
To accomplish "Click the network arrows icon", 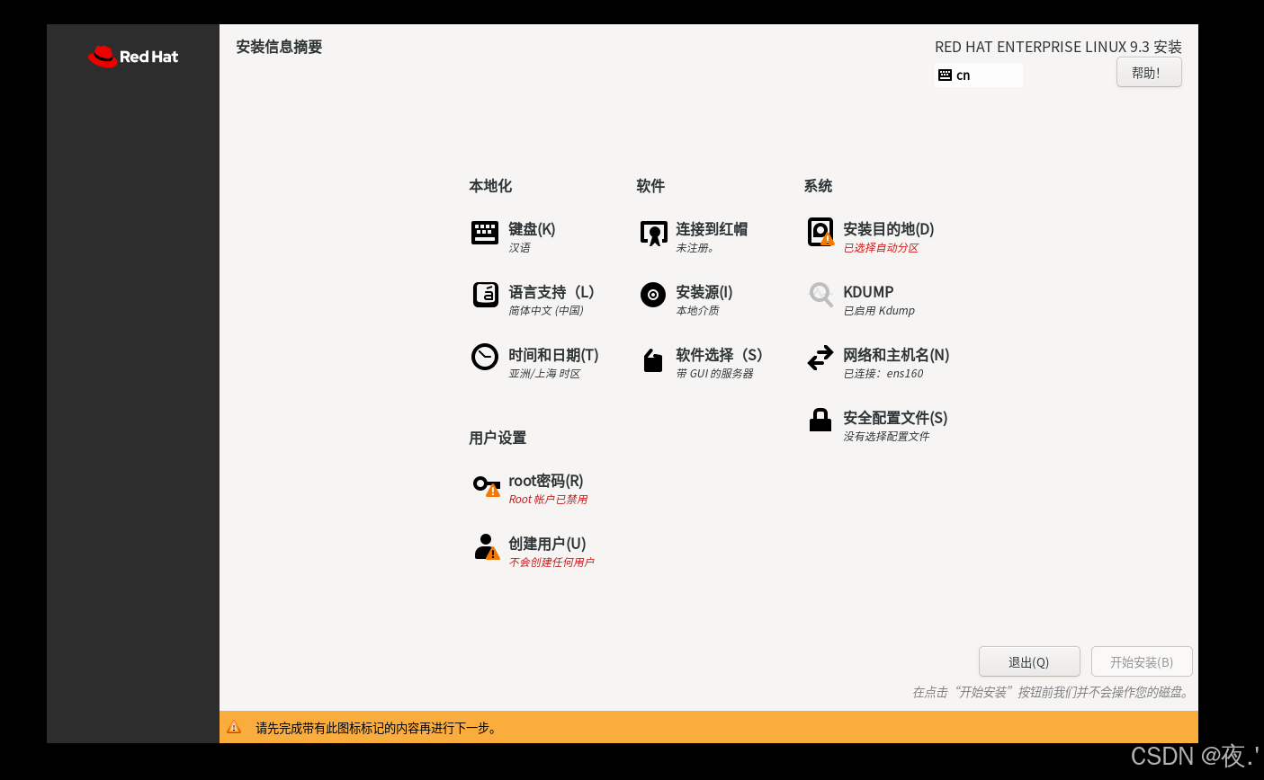I will point(820,358).
